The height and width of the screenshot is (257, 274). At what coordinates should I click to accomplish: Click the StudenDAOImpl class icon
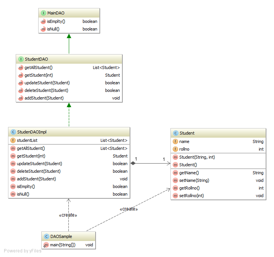[x=13, y=132]
